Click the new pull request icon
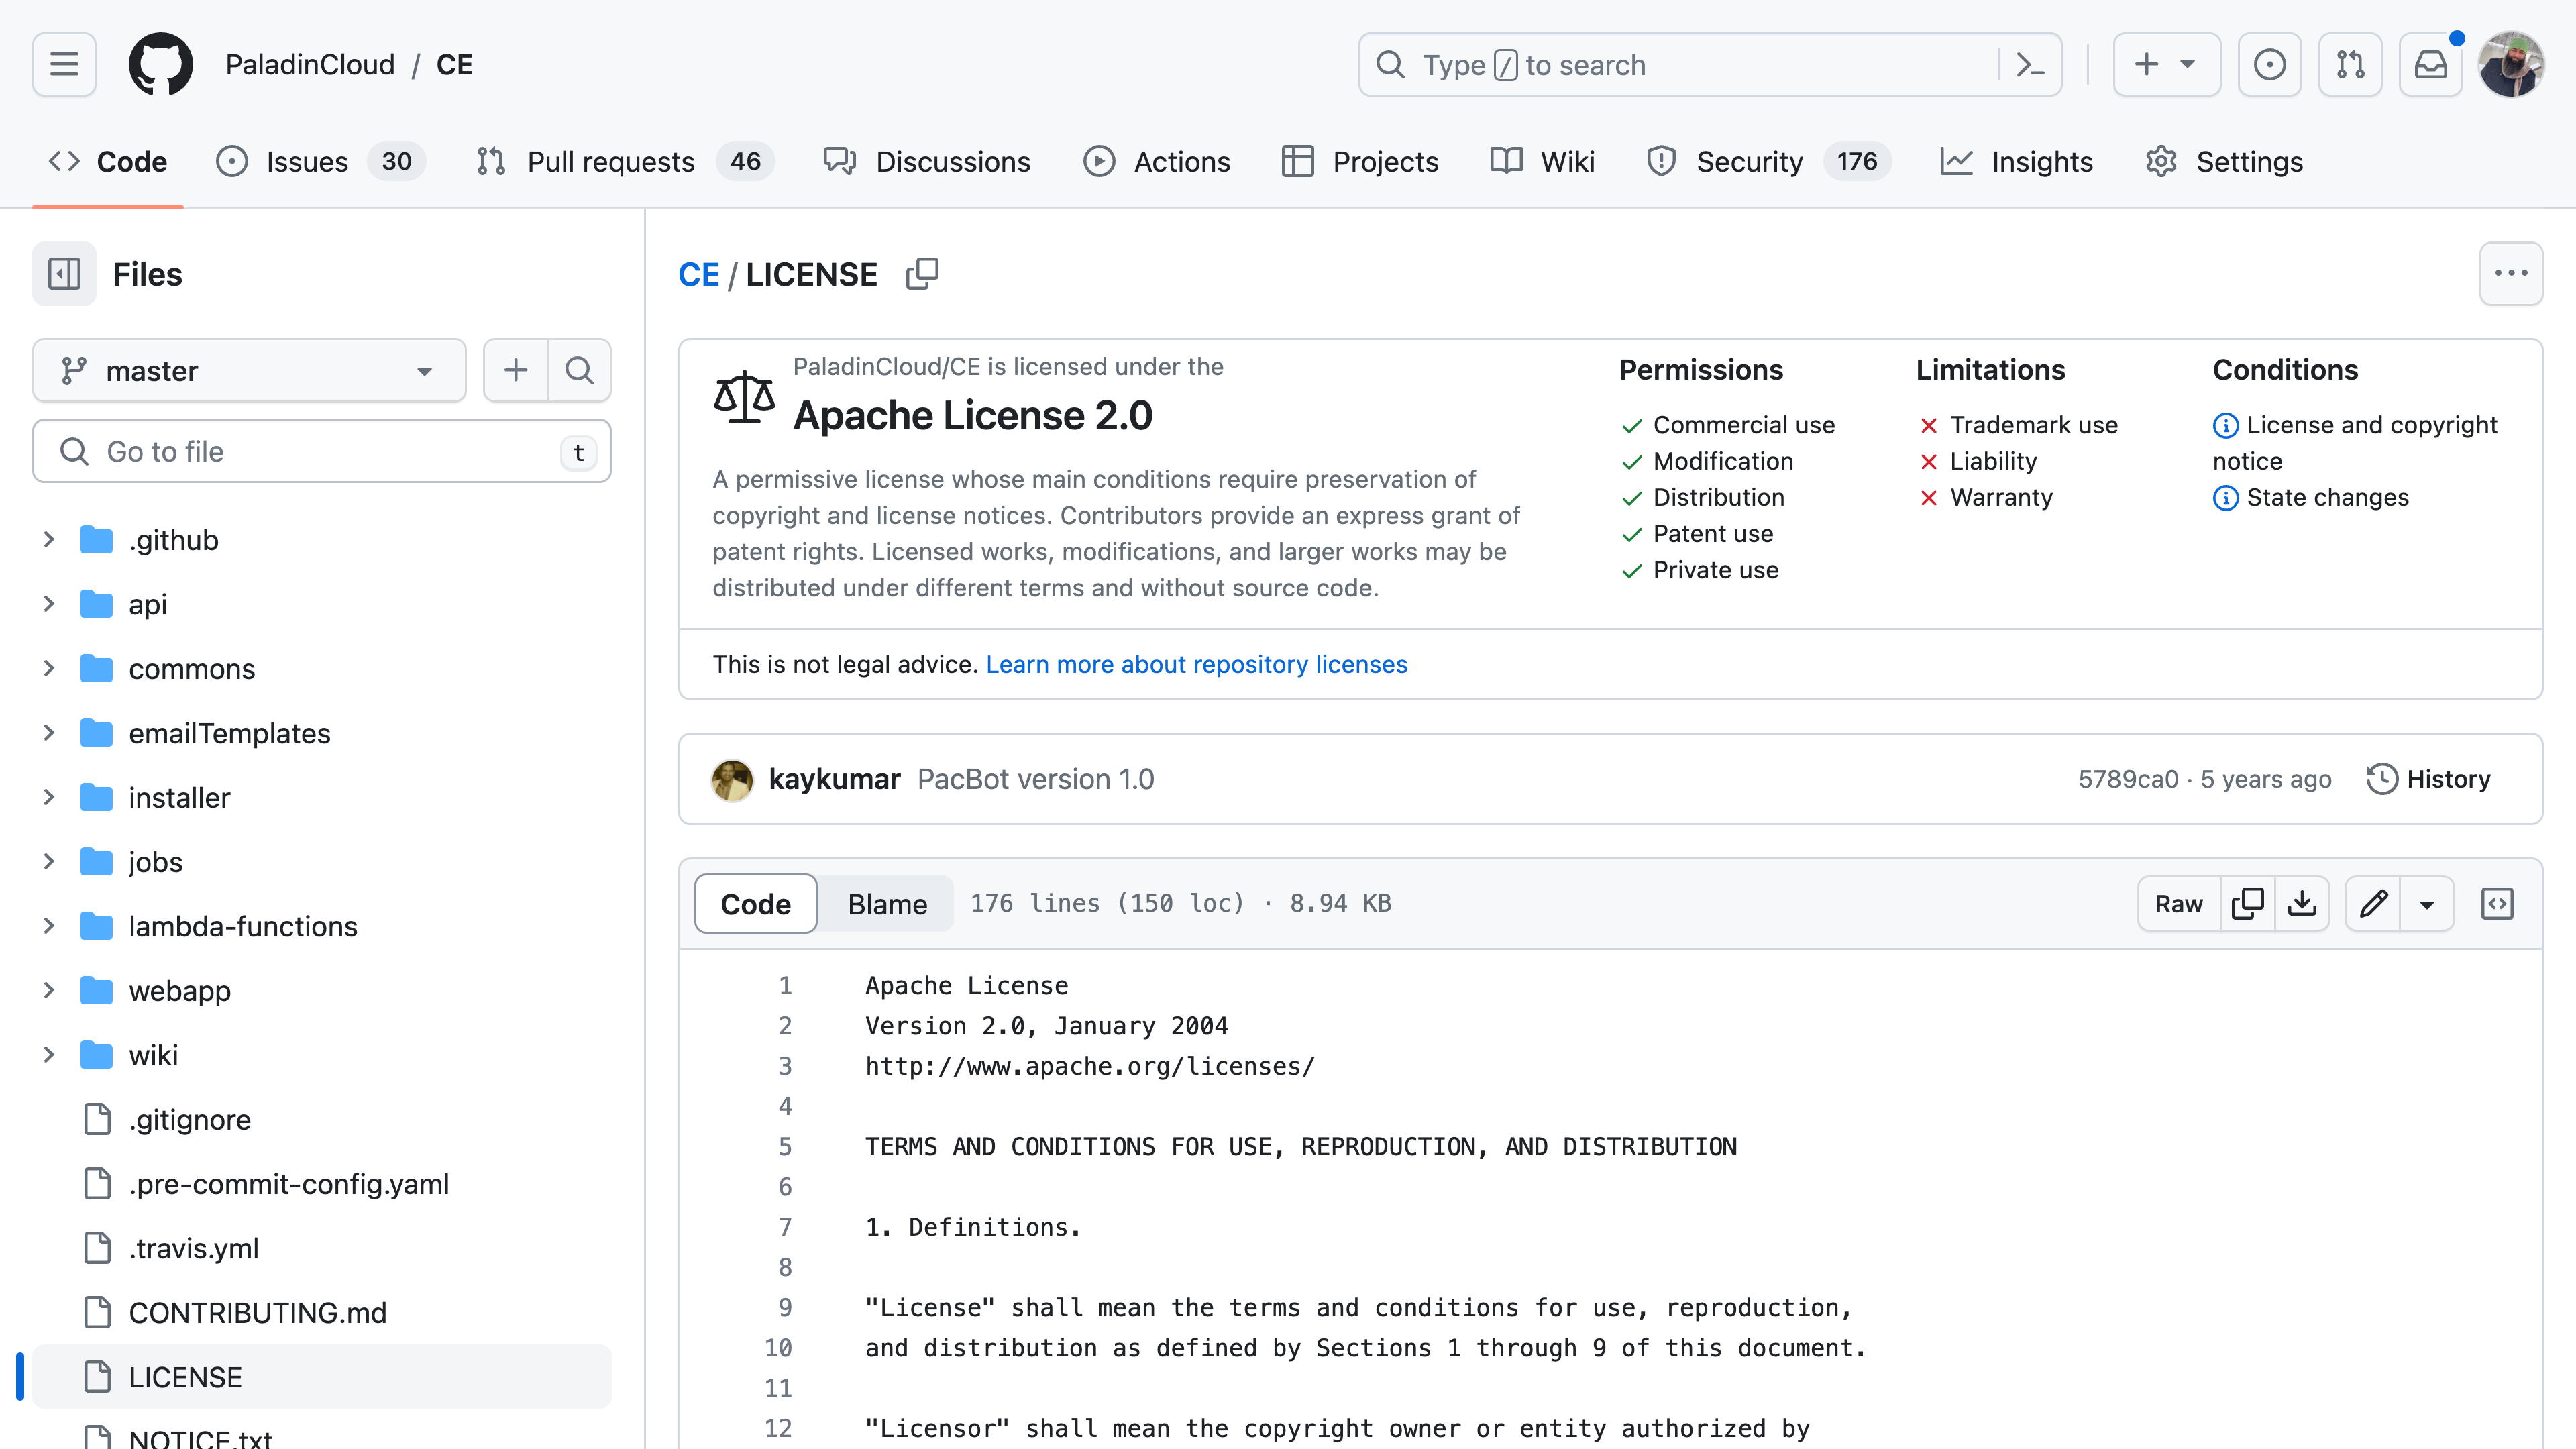 point(2351,66)
